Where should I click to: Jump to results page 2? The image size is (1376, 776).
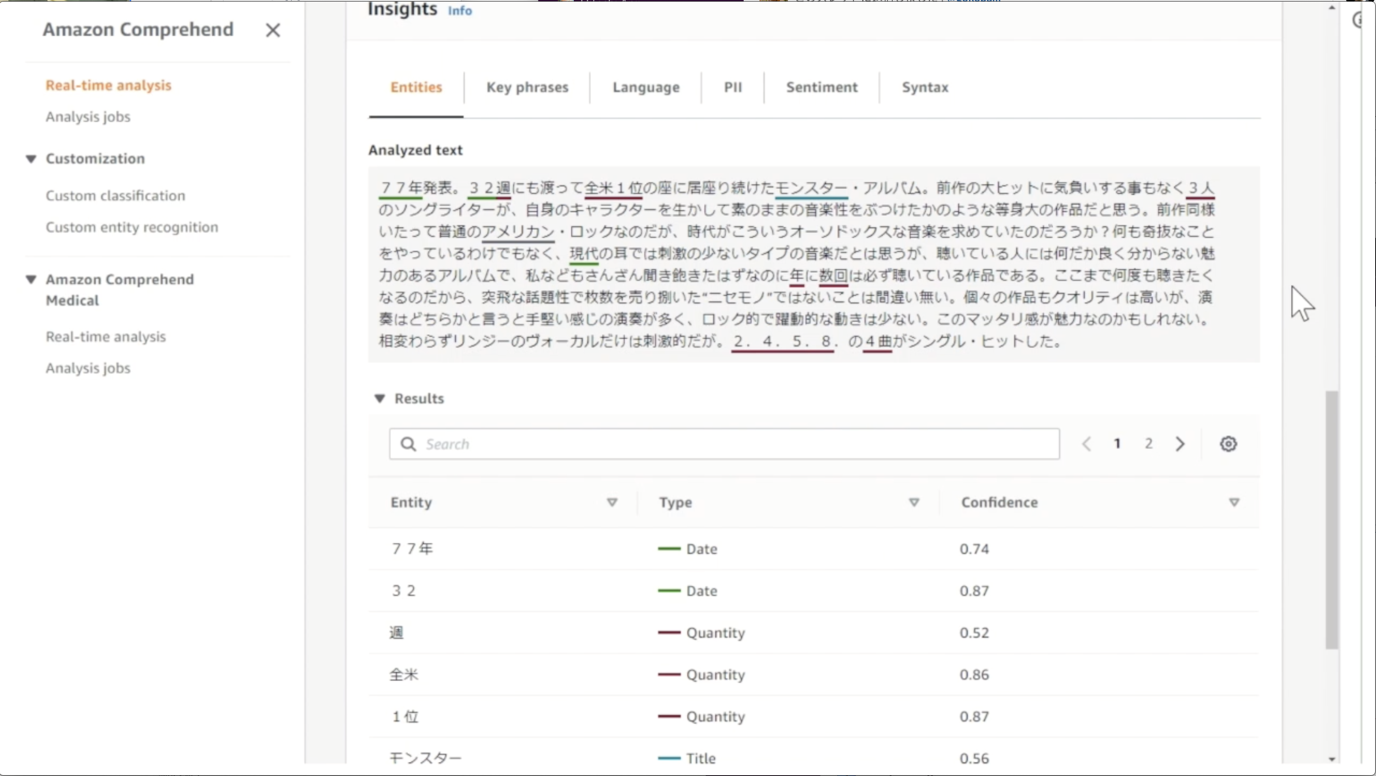1148,444
